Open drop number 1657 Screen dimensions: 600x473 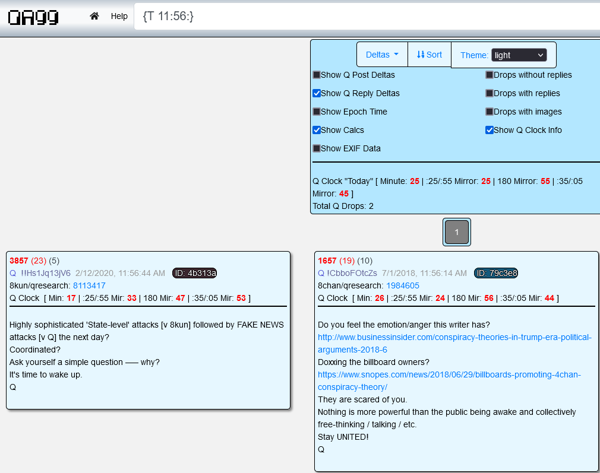327,261
